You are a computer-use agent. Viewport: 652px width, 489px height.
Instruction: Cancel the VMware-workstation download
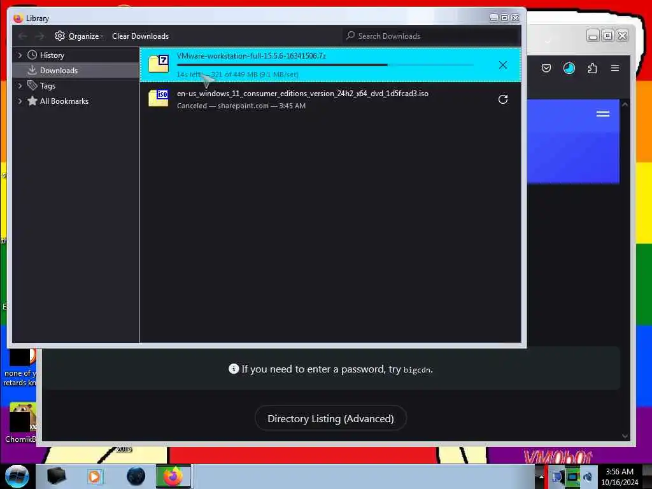[x=503, y=65]
